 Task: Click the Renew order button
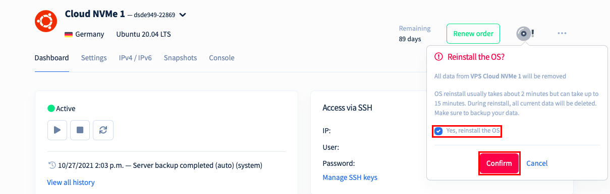[473, 34]
